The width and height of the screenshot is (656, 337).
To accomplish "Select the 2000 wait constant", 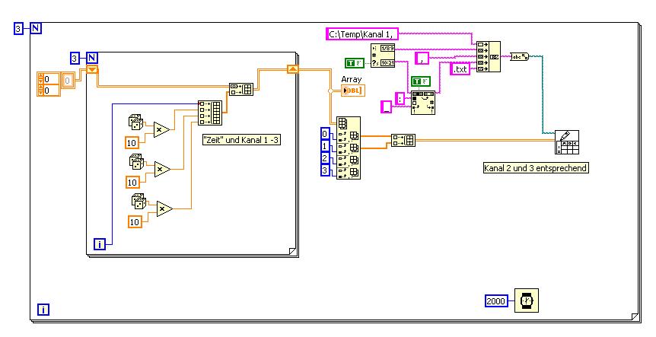I will click(x=497, y=300).
